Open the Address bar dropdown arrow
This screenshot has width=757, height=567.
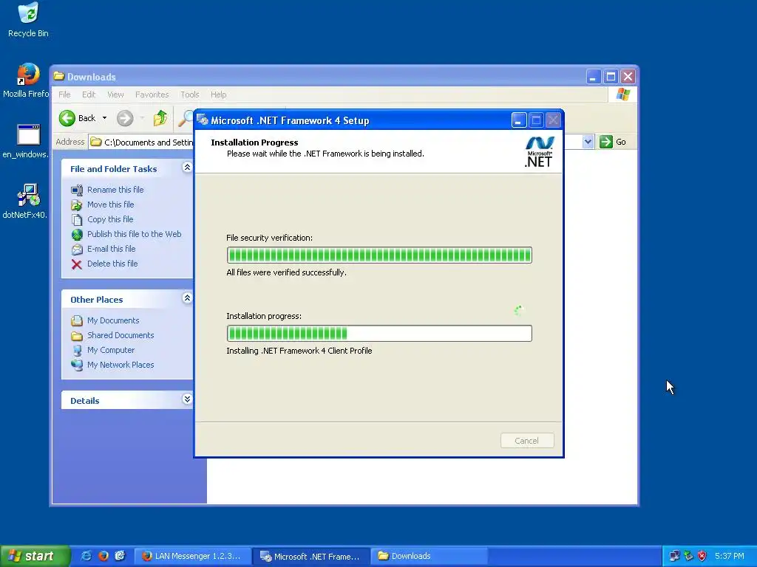click(588, 142)
